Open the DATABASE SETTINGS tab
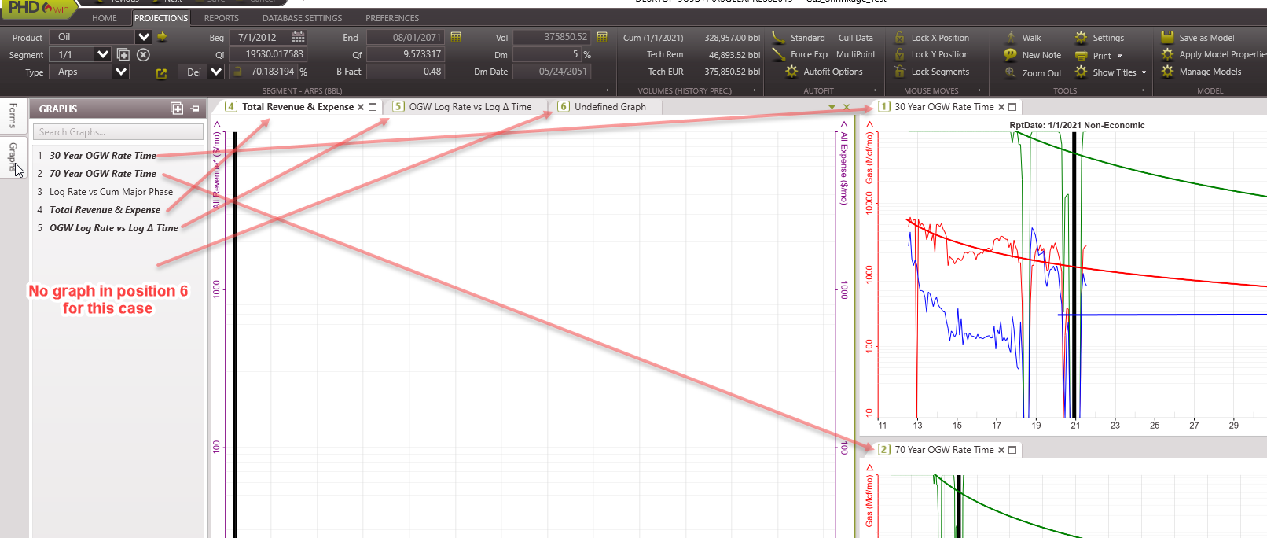This screenshot has width=1267, height=538. tap(302, 18)
